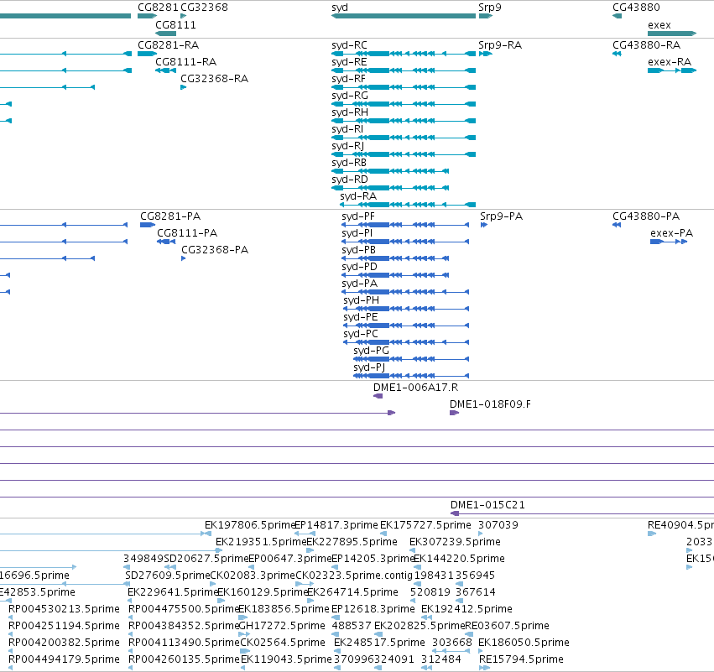This screenshot has height=672, width=714.
Task: Open the syd-PD protein label
Action: click(x=359, y=268)
